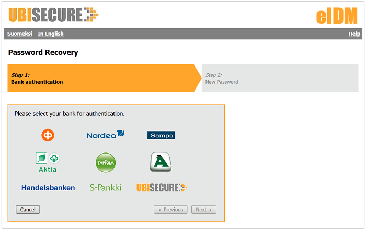366x230 pixels.
Task: Choose the green Tapiola bank icon
Action: click(x=106, y=162)
